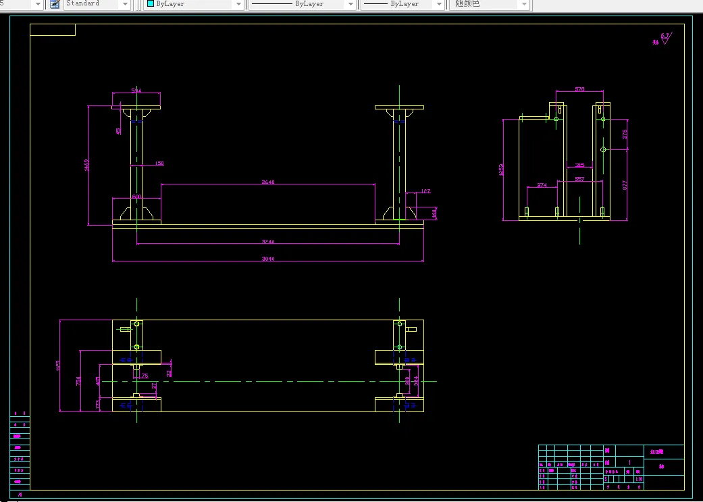Select the 2640 dimension text
The height and width of the screenshot is (502, 703).
click(268, 182)
